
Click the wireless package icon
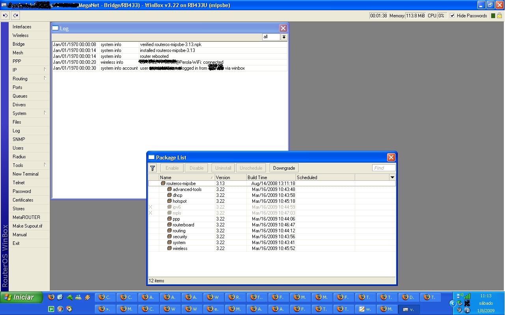[x=169, y=248]
